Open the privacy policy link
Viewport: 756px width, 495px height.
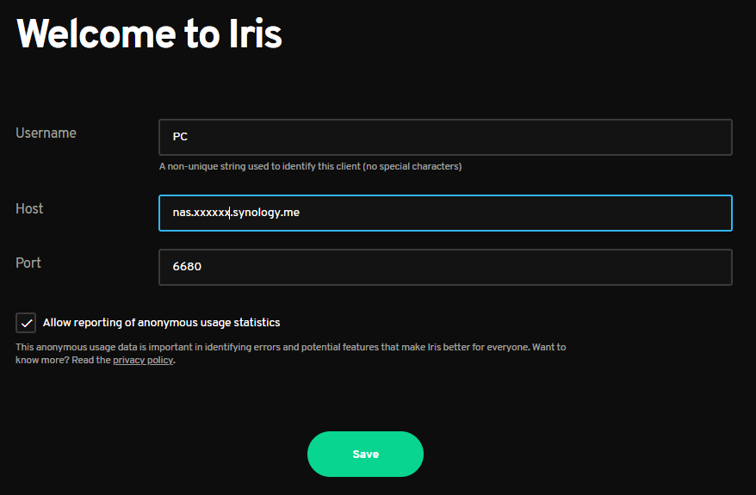(143, 361)
